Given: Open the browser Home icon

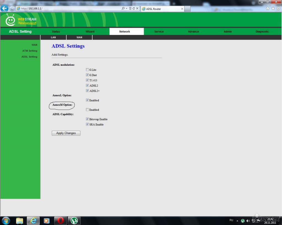Looking at the screenshot, I should [268, 9].
